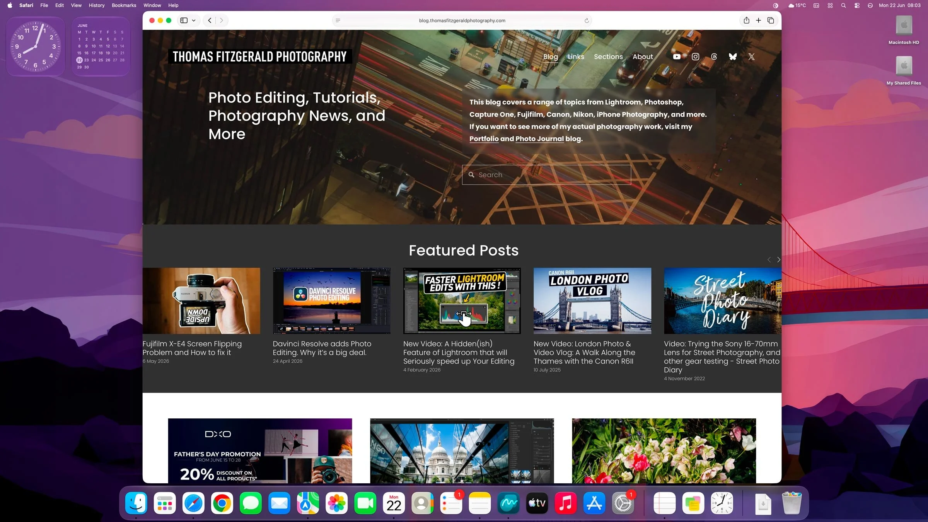This screenshot has width=928, height=522.
Task: Open London Photo & Video Vlog post title
Action: point(584,352)
